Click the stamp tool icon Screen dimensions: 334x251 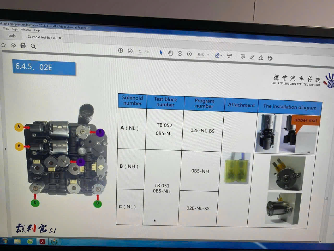(270, 58)
